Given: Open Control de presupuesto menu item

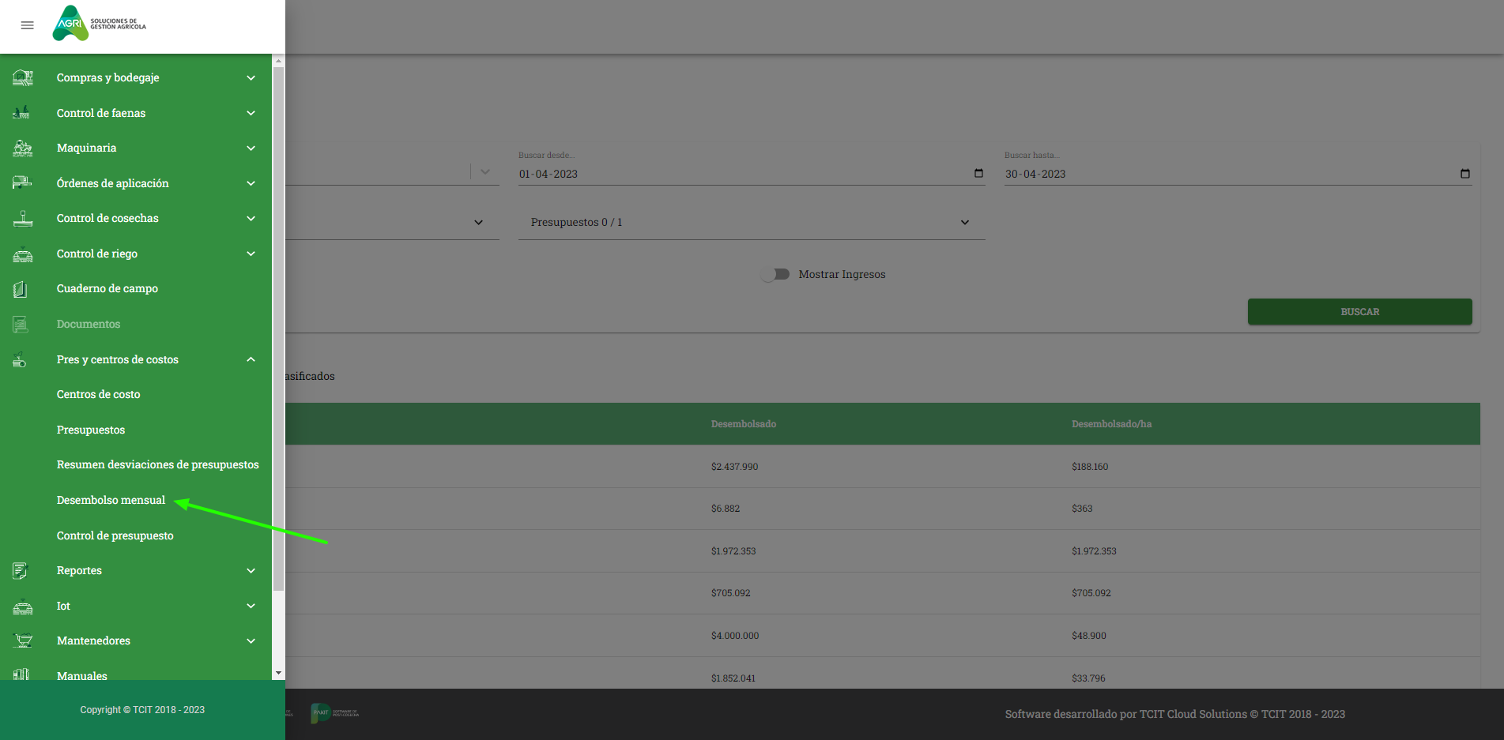Looking at the screenshot, I should pyautogui.click(x=115, y=535).
